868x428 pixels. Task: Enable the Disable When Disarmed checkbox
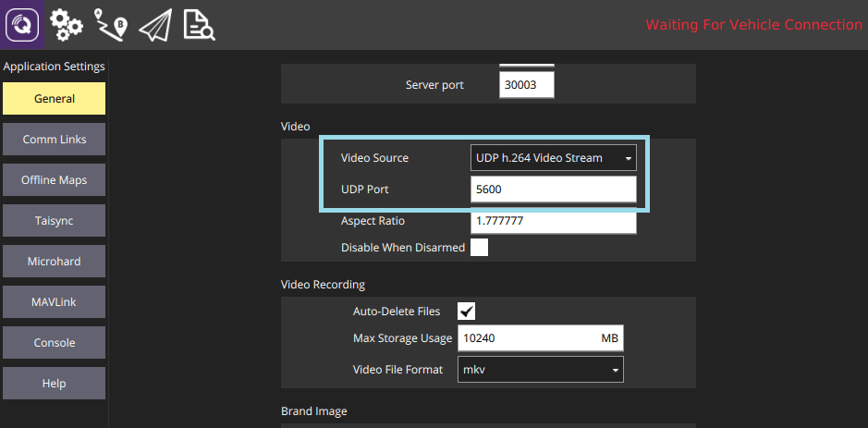479,248
